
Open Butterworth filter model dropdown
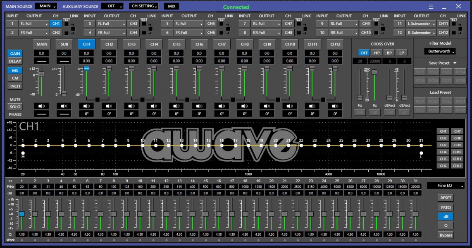pyautogui.click(x=440, y=52)
